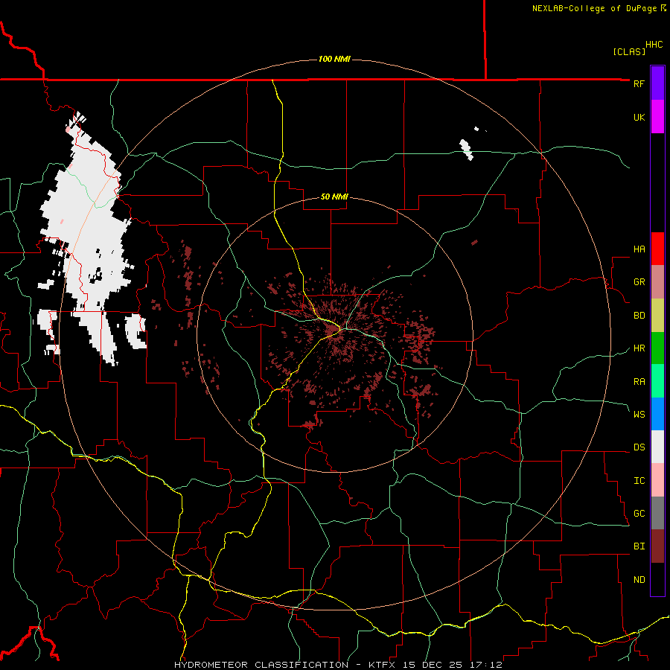
Task: Click the HYDROMETEOR CLASSIFICATION title text
Action: [261, 665]
